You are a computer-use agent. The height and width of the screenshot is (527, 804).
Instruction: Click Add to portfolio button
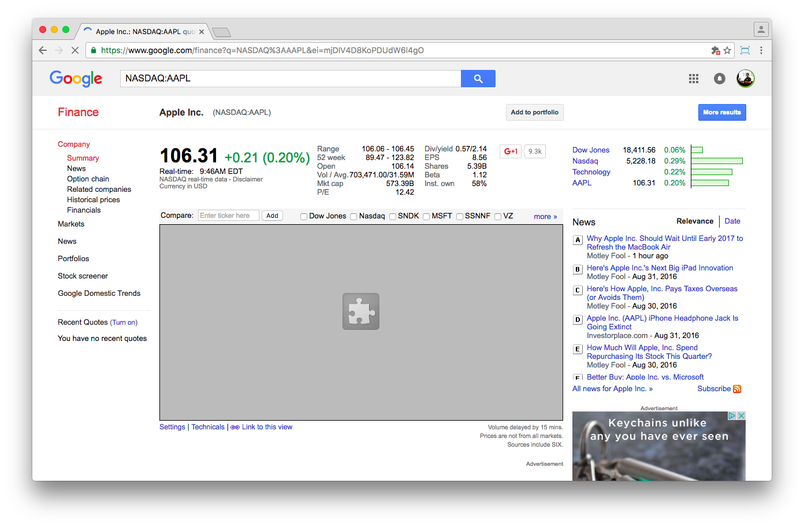(534, 113)
